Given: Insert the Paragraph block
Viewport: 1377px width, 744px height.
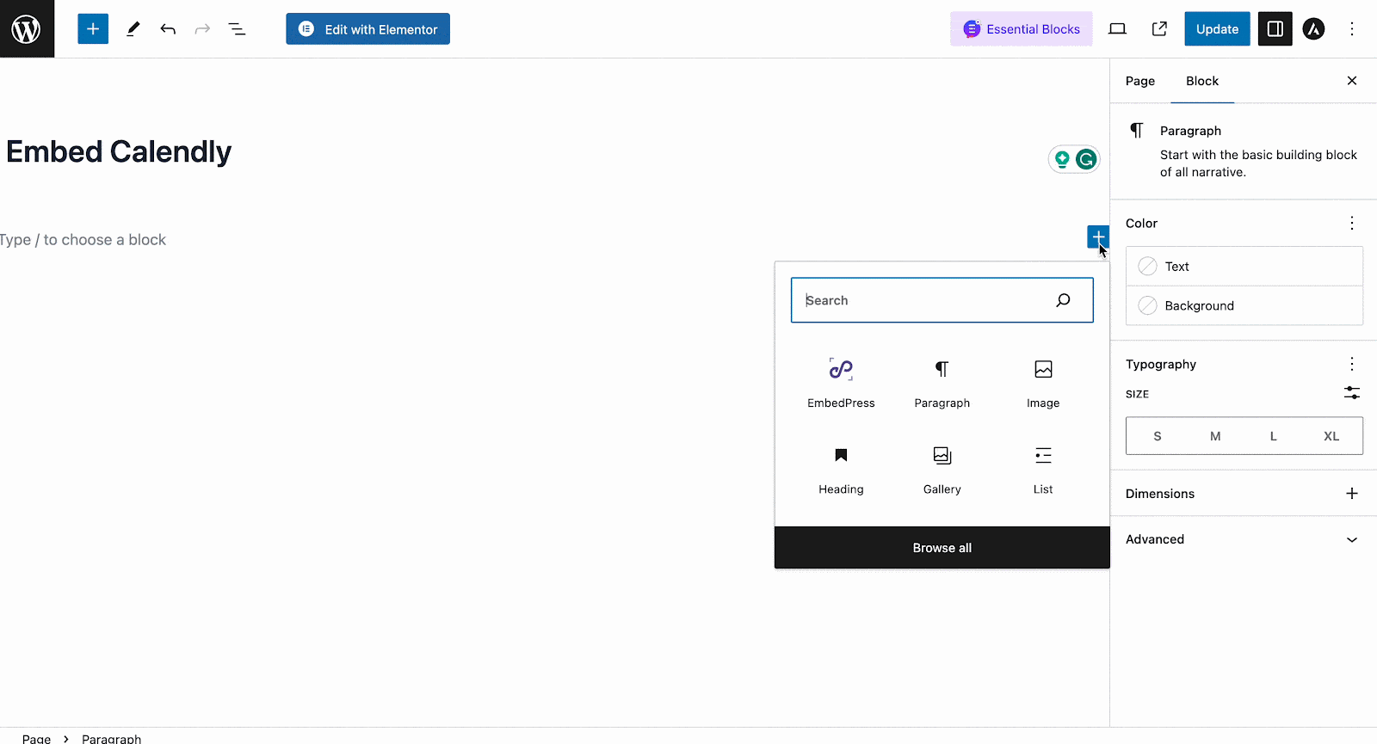Looking at the screenshot, I should (942, 383).
